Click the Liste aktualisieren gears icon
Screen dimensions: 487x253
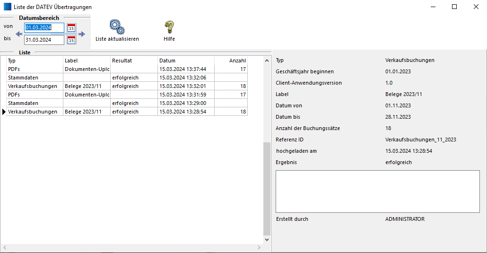point(117,26)
